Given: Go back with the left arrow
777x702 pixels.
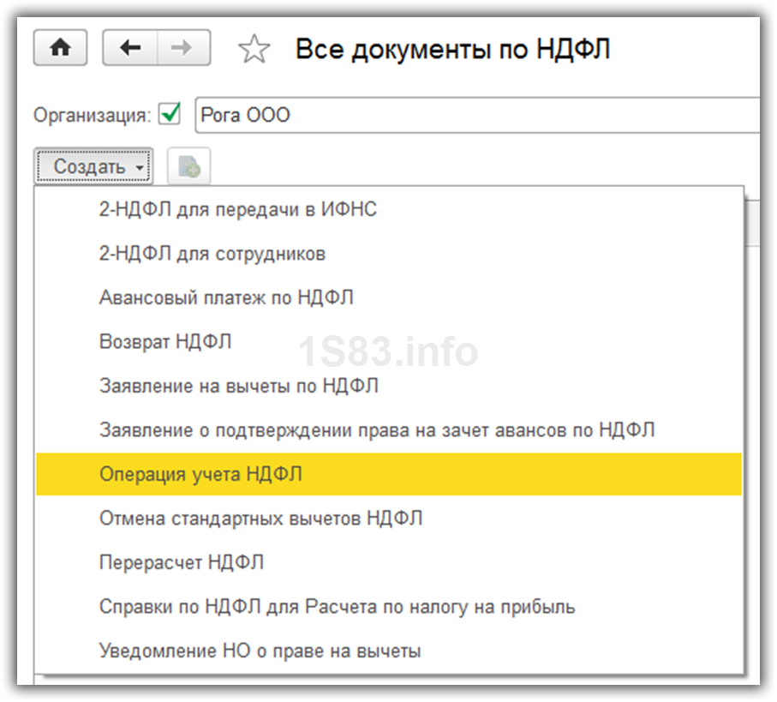Looking at the screenshot, I should (x=129, y=49).
